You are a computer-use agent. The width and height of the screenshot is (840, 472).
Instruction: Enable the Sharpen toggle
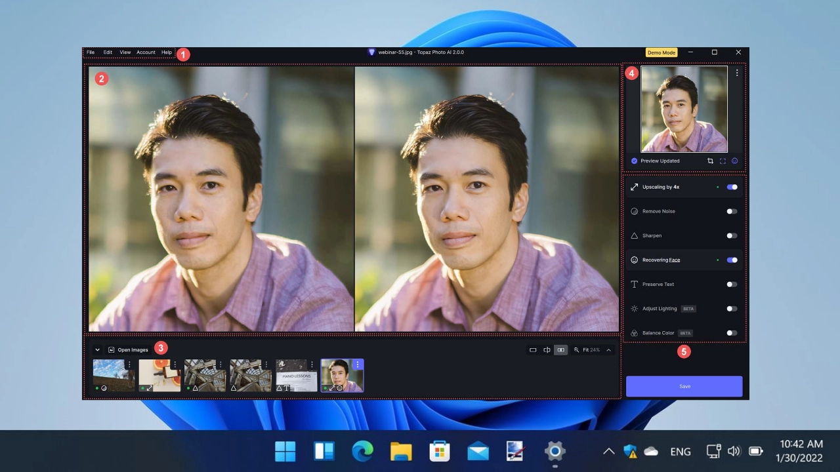[732, 235]
